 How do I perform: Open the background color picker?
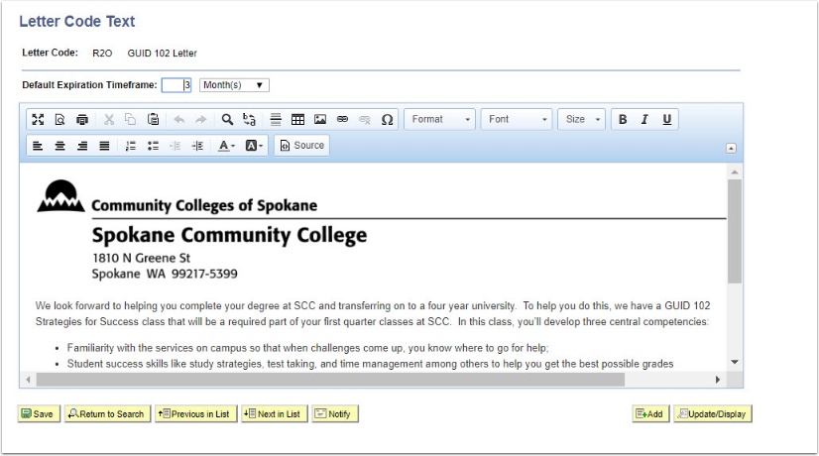(x=254, y=146)
